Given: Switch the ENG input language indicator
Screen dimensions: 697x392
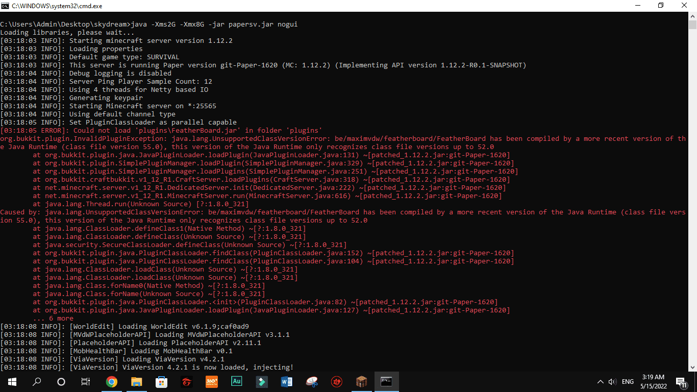Looking at the screenshot, I should coord(628,382).
